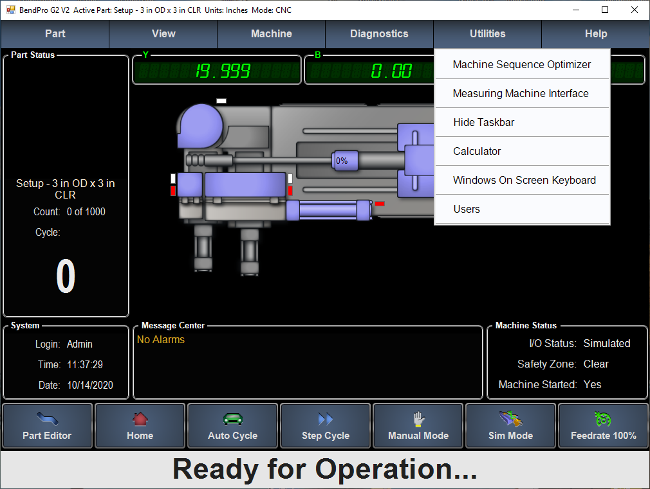Viewport: 650px width, 489px height.
Task: Launch the Calculator utility
Action: click(477, 151)
